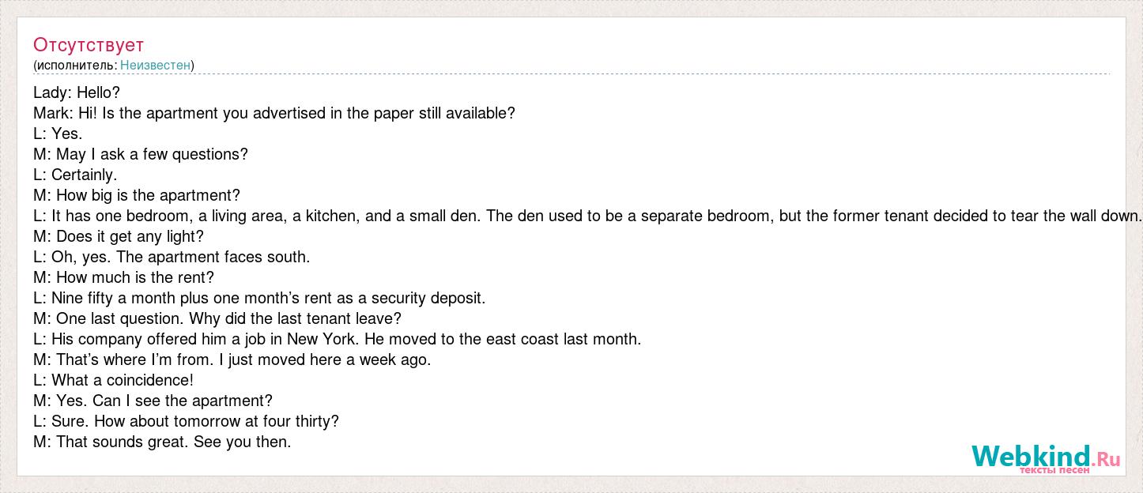Click the 'Does it get any light?' line
The height and width of the screenshot is (493, 1143).
tap(119, 236)
